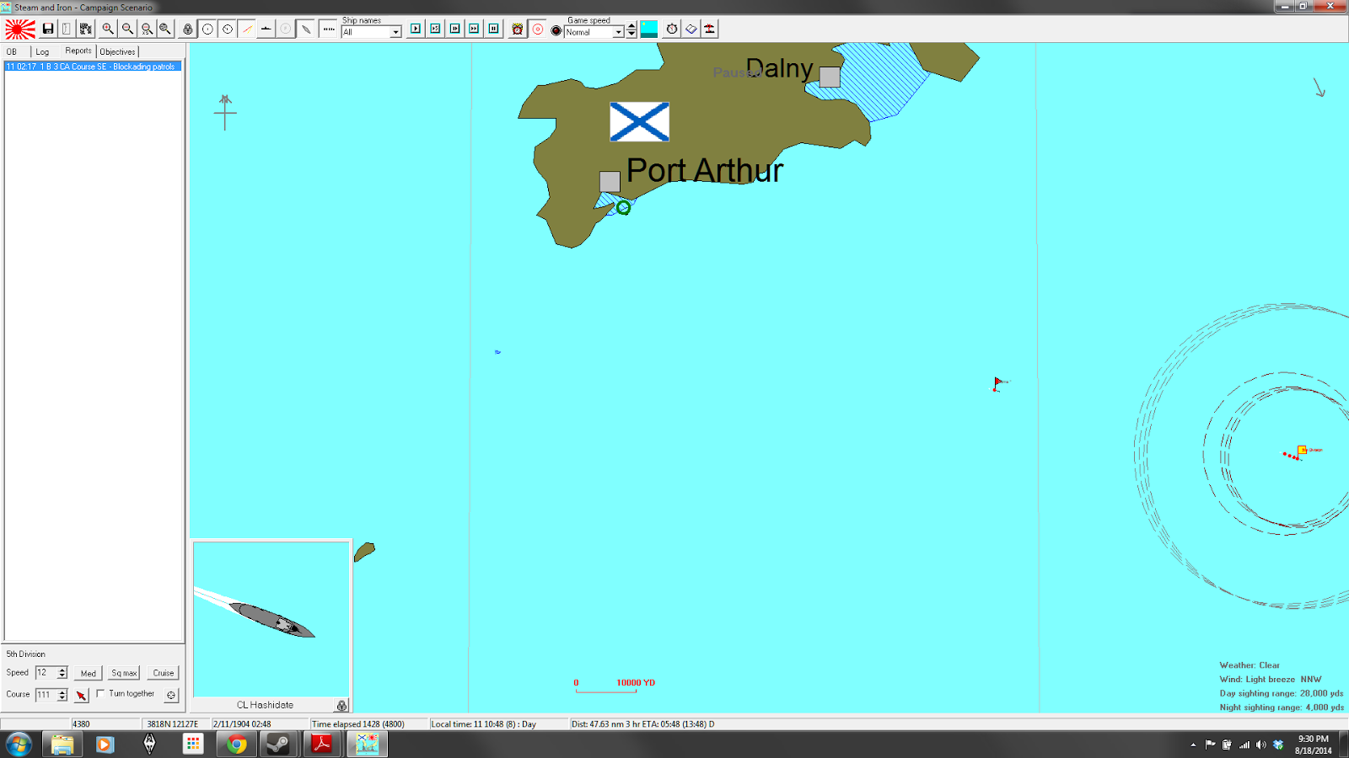Viewport: 1349px width, 758px height.
Task: Click the red ship anchor toolbar icon
Action: pyautogui.click(x=710, y=29)
